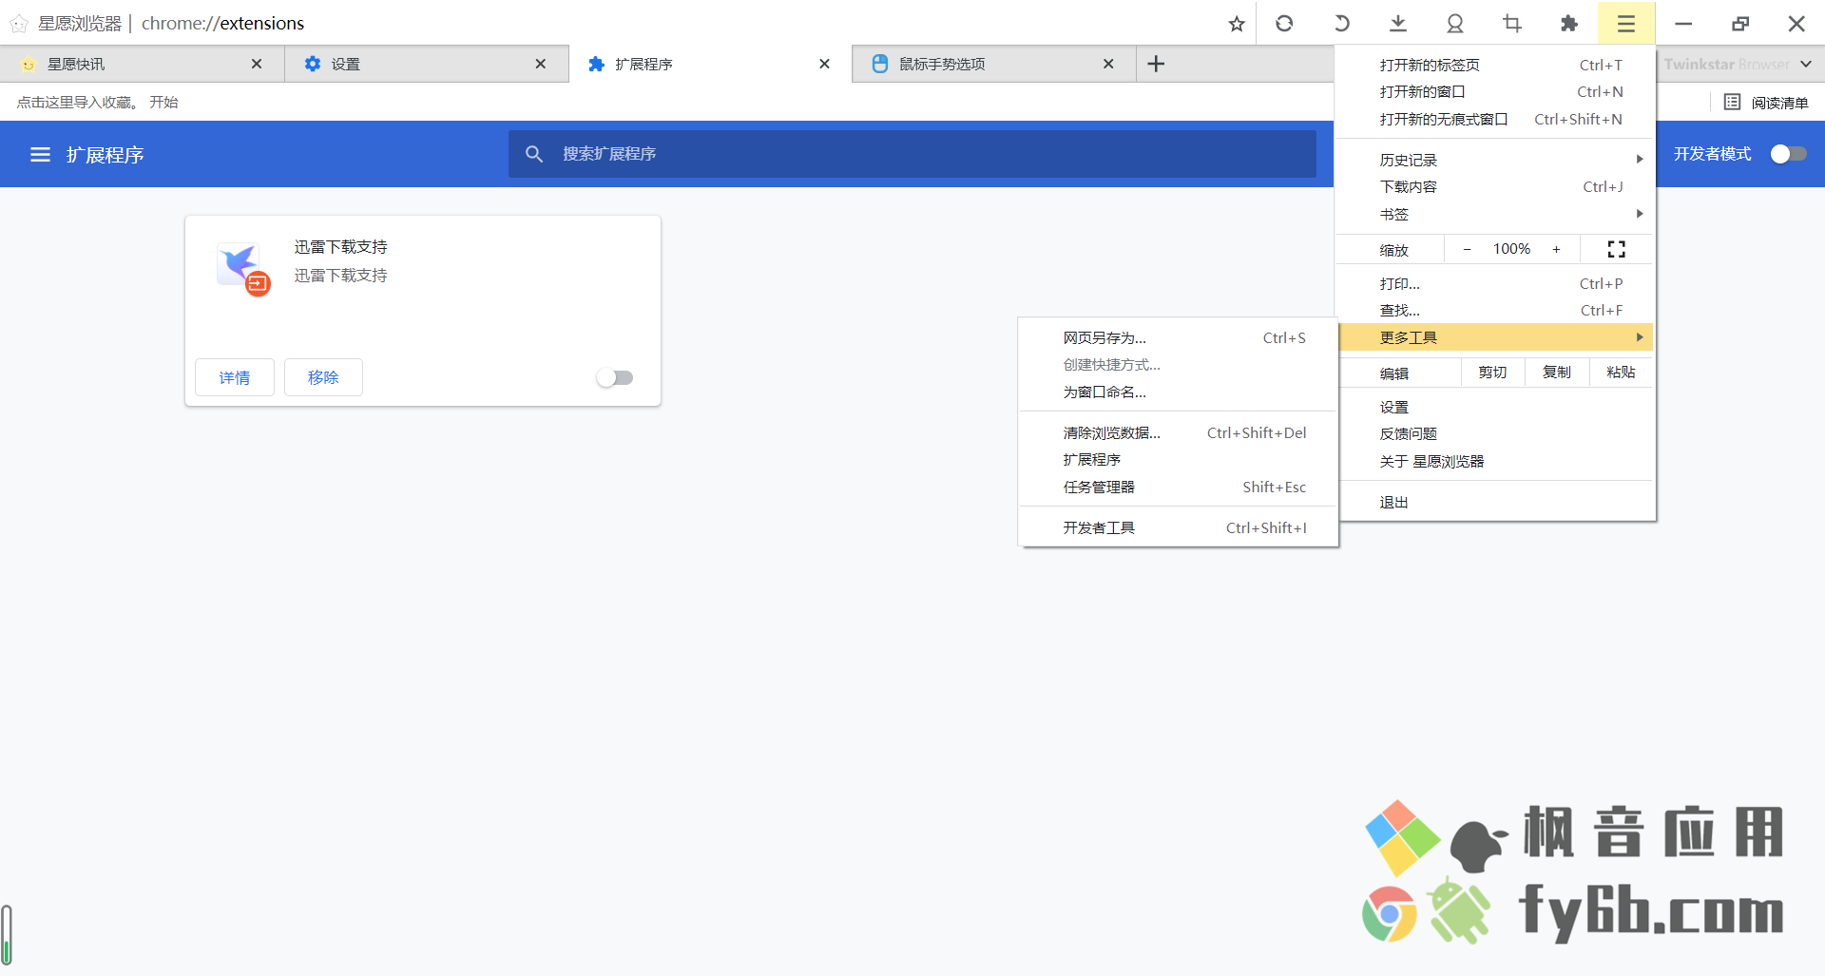The width and height of the screenshot is (1825, 976).
Task: Decrease zoom with minus button
Action: (x=1467, y=249)
